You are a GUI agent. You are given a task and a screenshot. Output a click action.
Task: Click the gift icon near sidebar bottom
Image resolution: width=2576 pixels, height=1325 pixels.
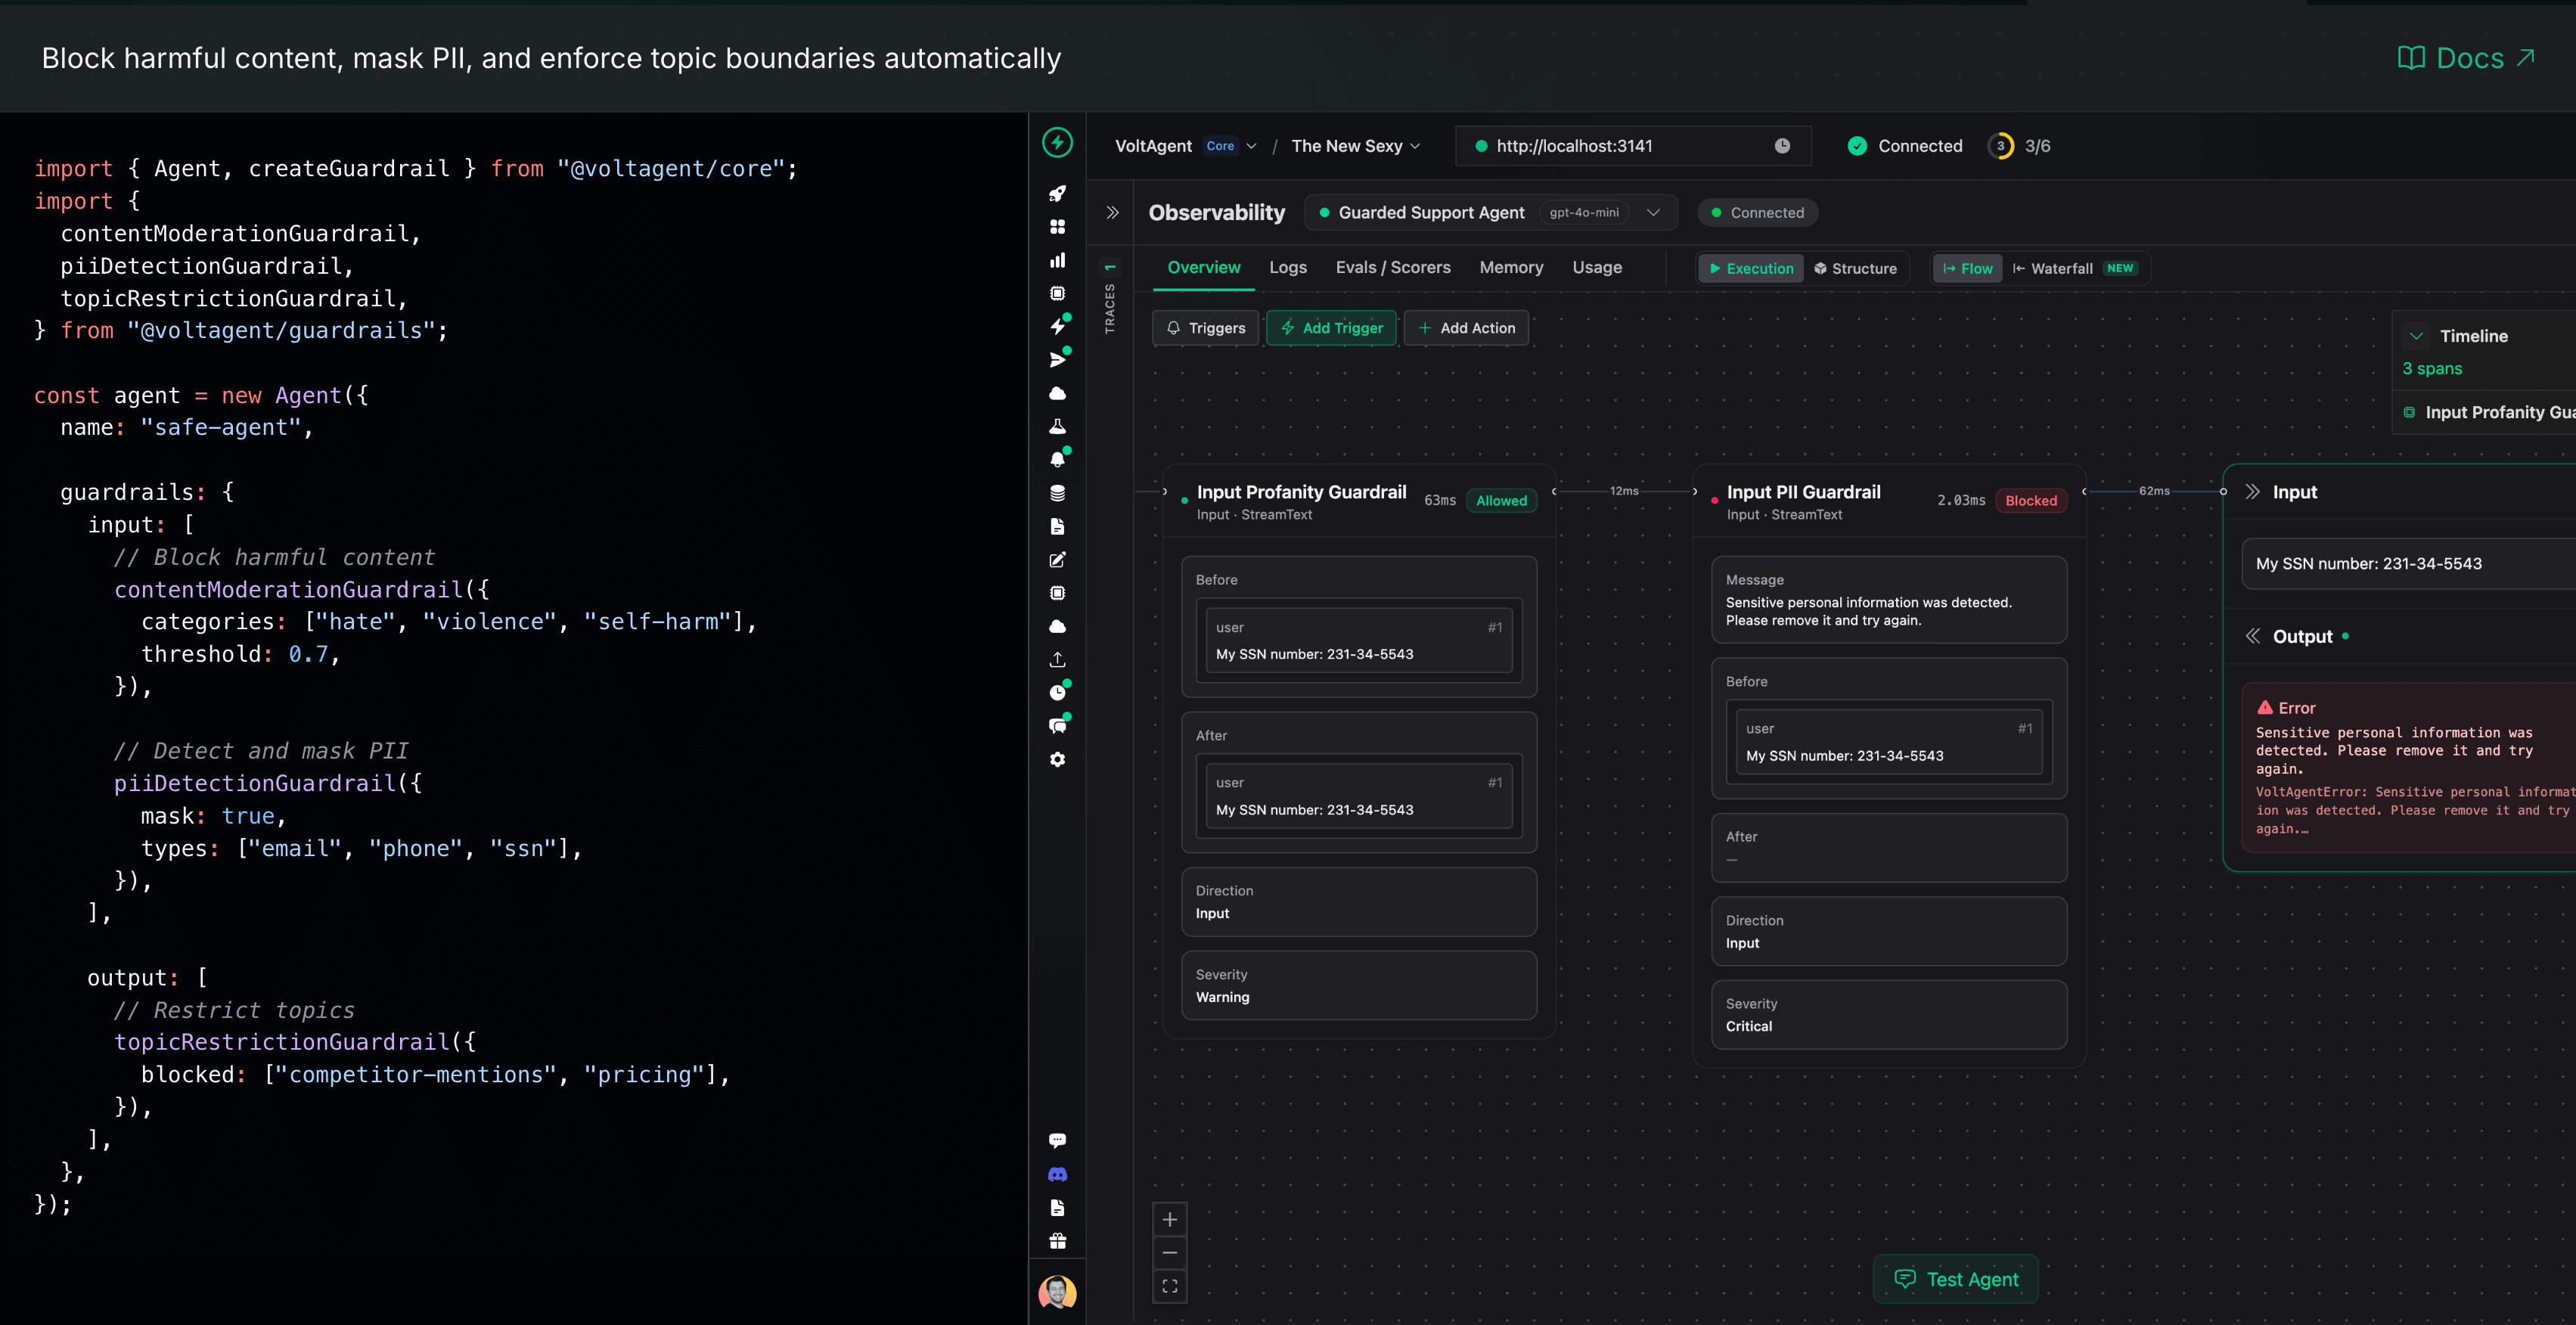click(x=1058, y=1240)
